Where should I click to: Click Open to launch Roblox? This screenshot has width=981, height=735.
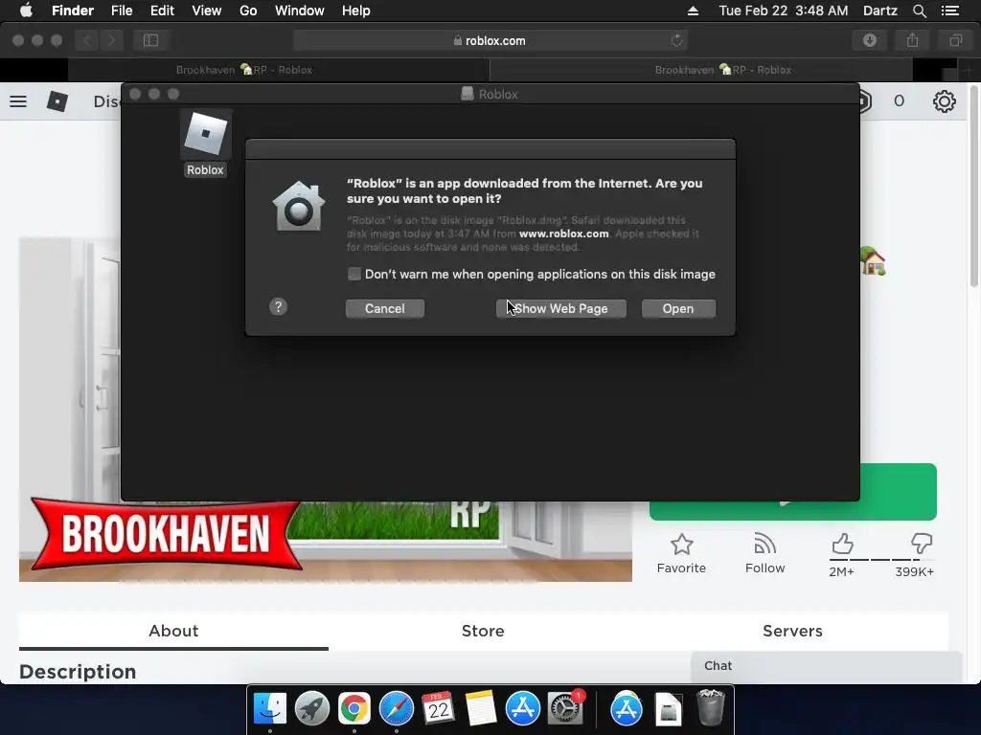678,309
